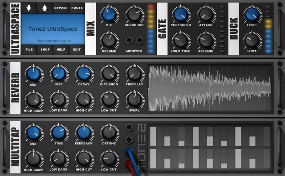Screen dimensions: 285x176
Task: Click the Gate THRESHOLD knob
Action: [181, 15]
